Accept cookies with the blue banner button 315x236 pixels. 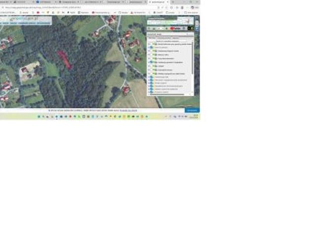192,110
